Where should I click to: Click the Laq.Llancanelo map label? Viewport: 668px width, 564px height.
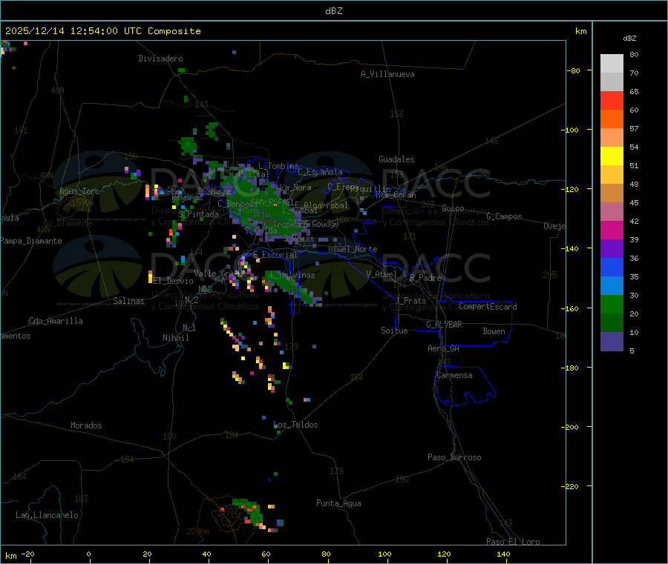point(47,515)
